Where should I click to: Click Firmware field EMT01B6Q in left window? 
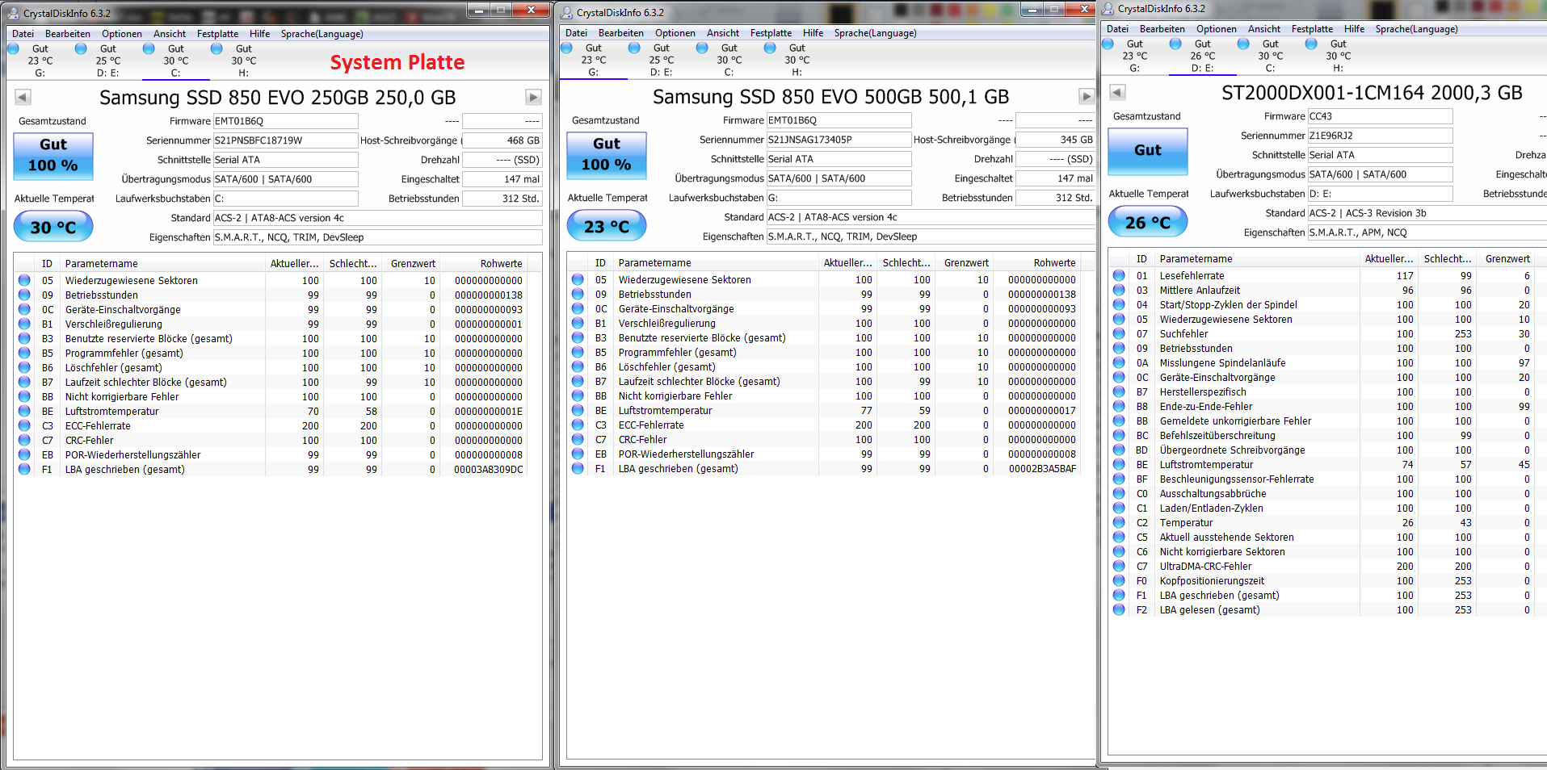285,121
